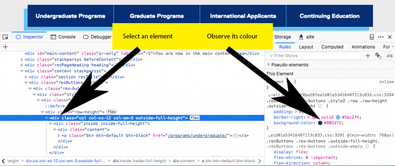Click the flex-shrink: 0 !important declaration

coord(306,158)
